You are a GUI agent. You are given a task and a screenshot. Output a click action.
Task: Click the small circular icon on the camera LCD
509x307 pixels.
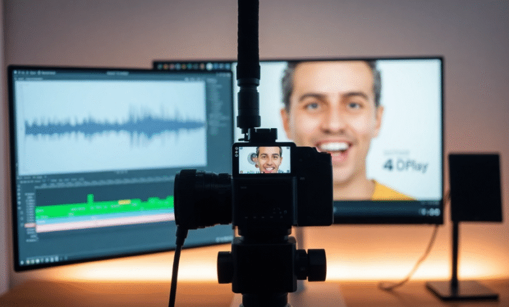(252, 158)
